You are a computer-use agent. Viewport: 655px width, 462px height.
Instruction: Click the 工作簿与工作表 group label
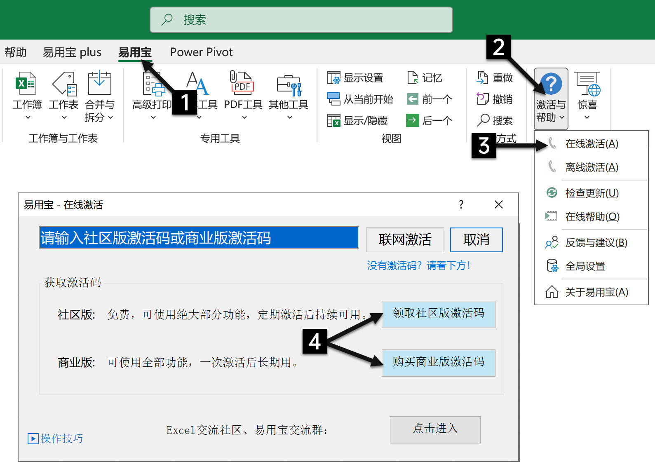coord(63,138)
